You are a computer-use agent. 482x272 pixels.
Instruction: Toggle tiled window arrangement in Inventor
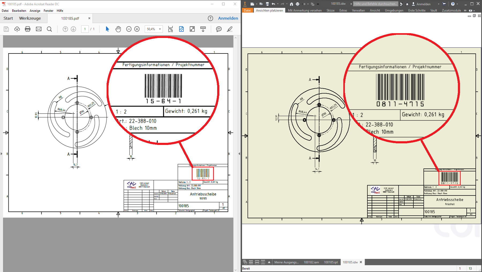tap(251, 262)
